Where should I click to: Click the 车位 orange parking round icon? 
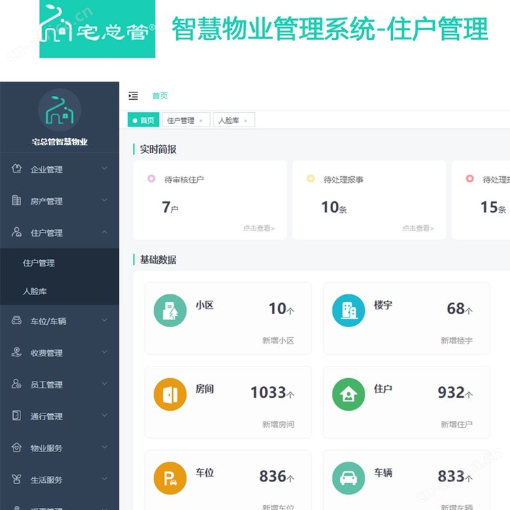(x=170, y=478)
